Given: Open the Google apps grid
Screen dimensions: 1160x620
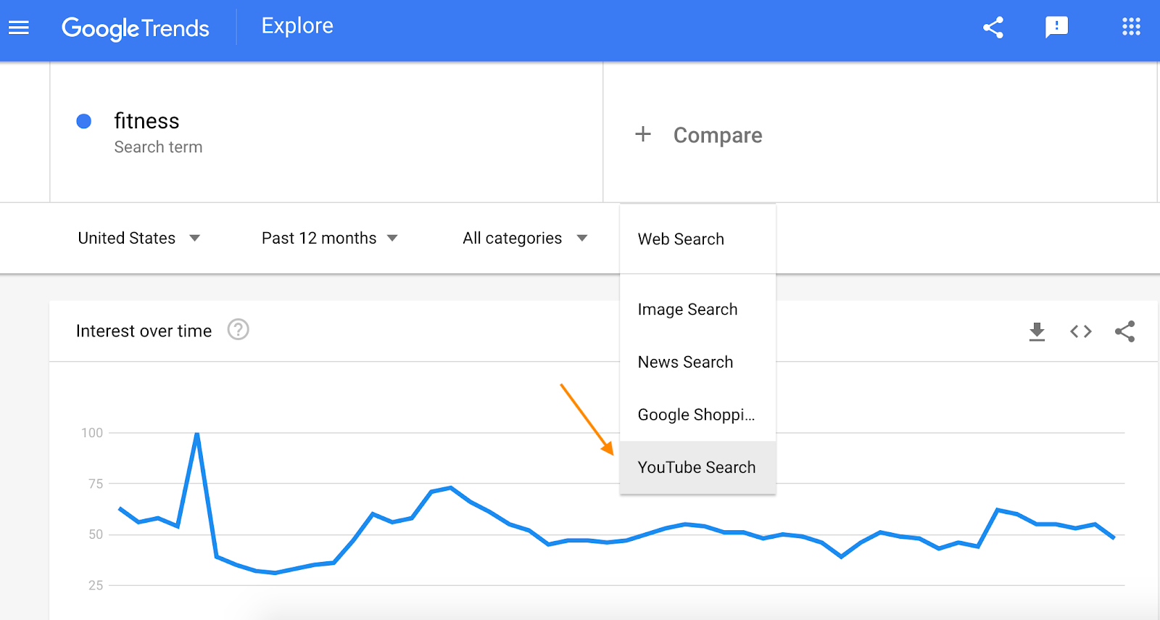Looking at the screenshot, I should pos(1131,28).
